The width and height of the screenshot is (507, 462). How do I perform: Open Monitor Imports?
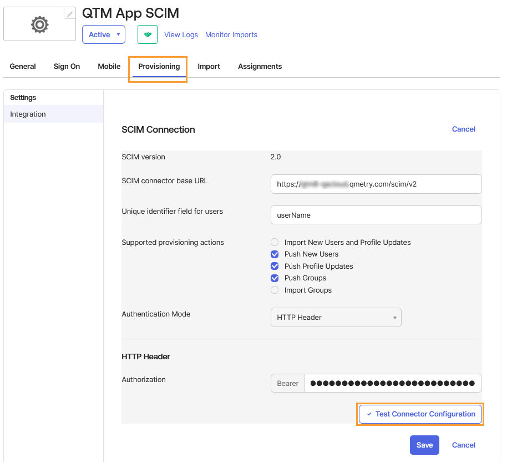[231, 34]
